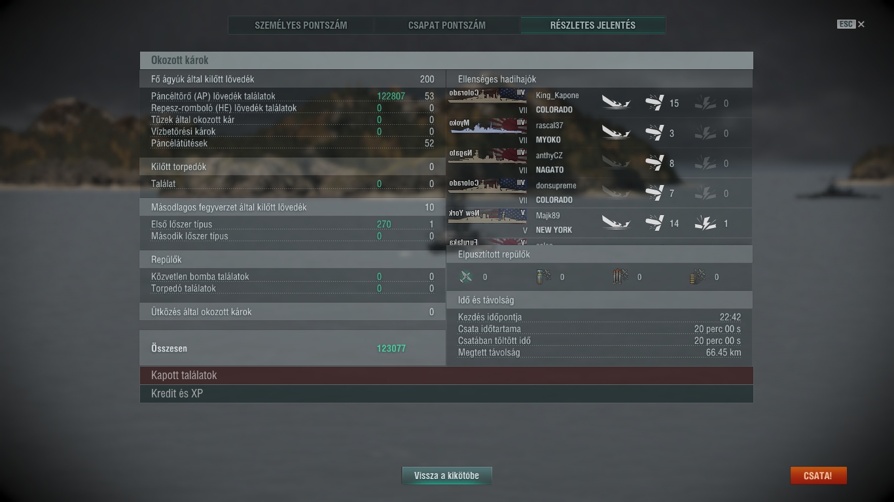894x502 pixels.
Task: Click the dimmed critical hit icon for donsupreme
Action: point(706,193)
